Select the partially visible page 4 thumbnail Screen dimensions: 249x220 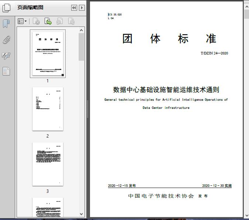(48, 207)
